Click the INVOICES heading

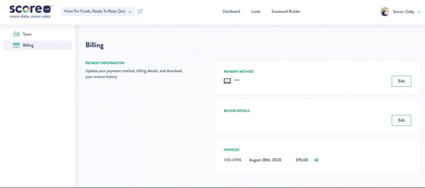click(x=232, y=150)
